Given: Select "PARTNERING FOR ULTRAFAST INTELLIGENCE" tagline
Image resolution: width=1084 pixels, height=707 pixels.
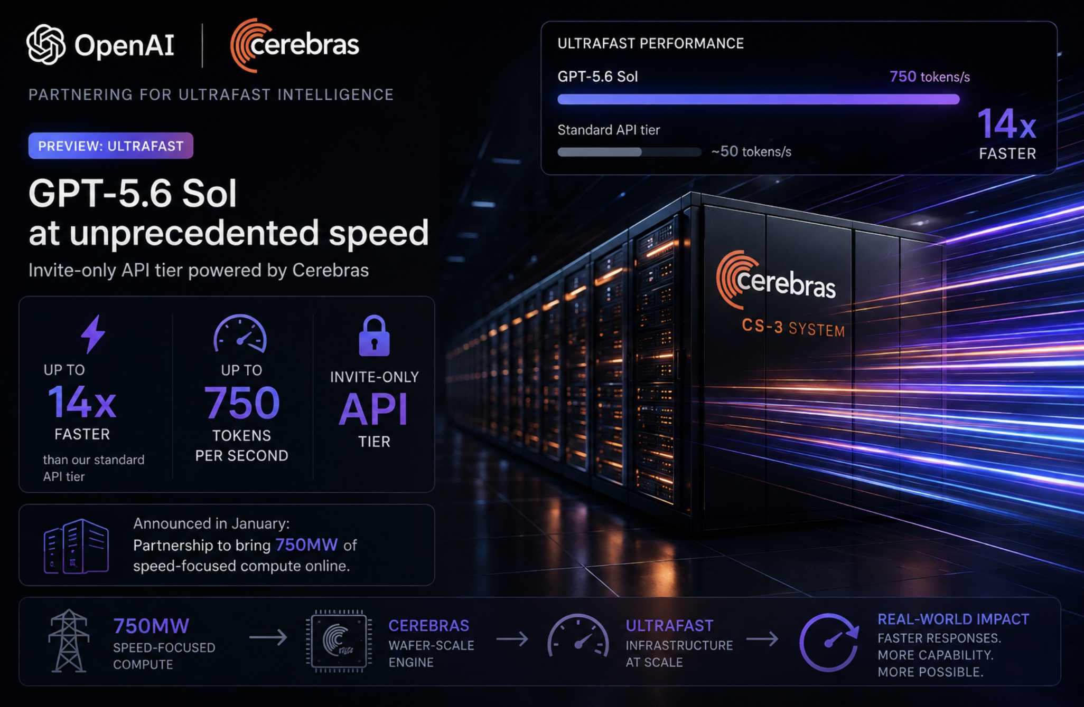Looking at the screenshot, I should (211, 94).
